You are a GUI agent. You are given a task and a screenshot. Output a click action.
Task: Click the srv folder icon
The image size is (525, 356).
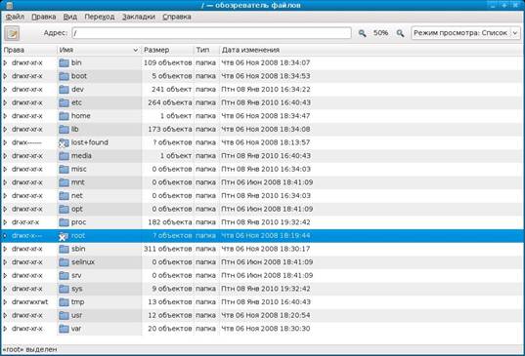pyautogui.click(x=64, y=275)
